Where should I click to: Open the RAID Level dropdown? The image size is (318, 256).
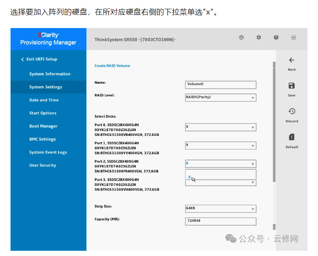pyautogui.click(x=221, y=97)
